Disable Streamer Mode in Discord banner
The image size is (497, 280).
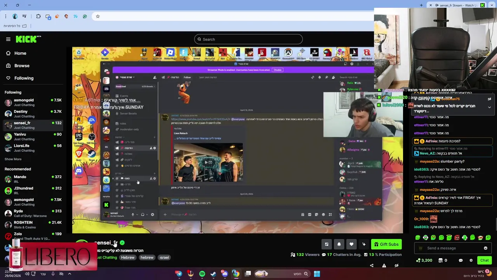click(x=277, y=70)
